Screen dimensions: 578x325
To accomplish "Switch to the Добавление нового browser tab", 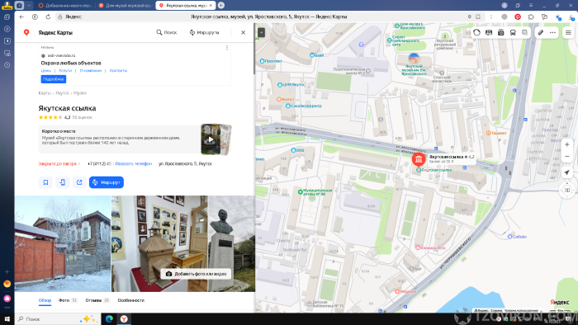I will [64, 6].
